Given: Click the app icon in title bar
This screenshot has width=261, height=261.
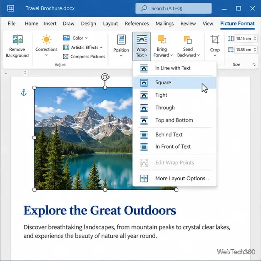Looking at the screenshot, I should point(11,8).
